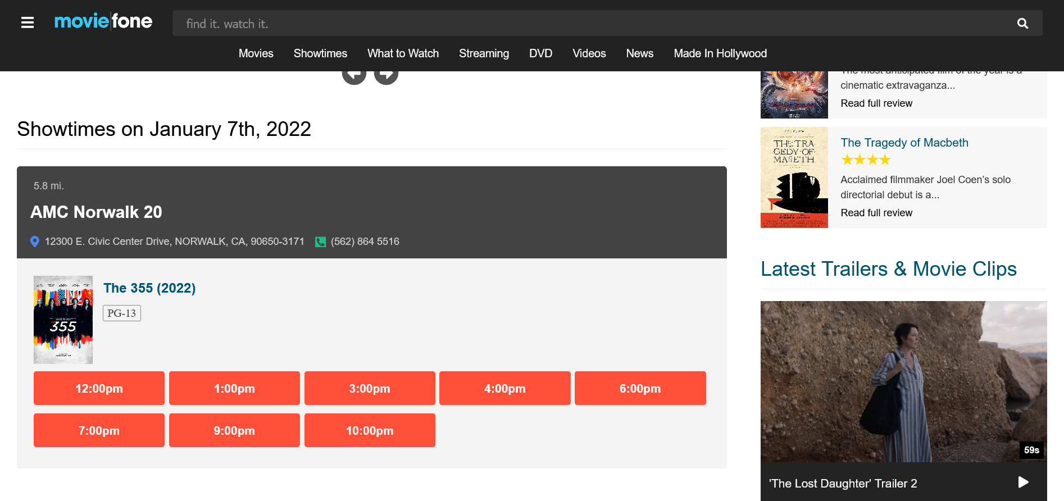
Task: Click the blue map pin icon
Action: 35,242
